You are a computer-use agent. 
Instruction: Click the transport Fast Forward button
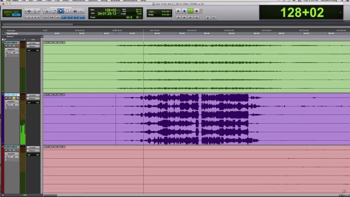(x=190, y=18)
